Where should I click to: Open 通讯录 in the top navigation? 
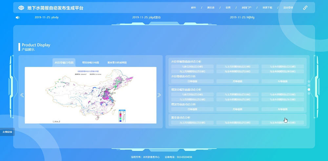211,8
